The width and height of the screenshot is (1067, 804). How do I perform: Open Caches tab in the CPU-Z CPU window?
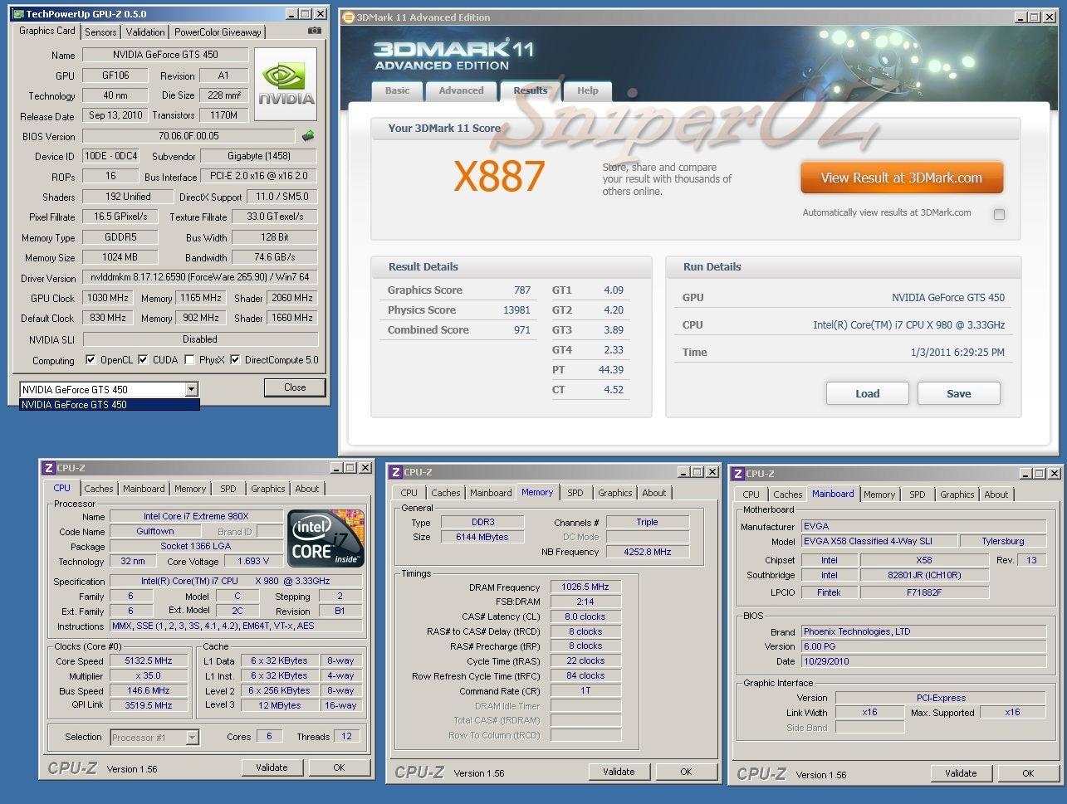point(99,489)
